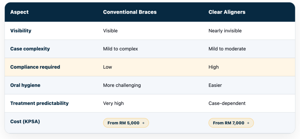
Task: Click the "Nearly invisible" cell
Action: pos(225,30)
